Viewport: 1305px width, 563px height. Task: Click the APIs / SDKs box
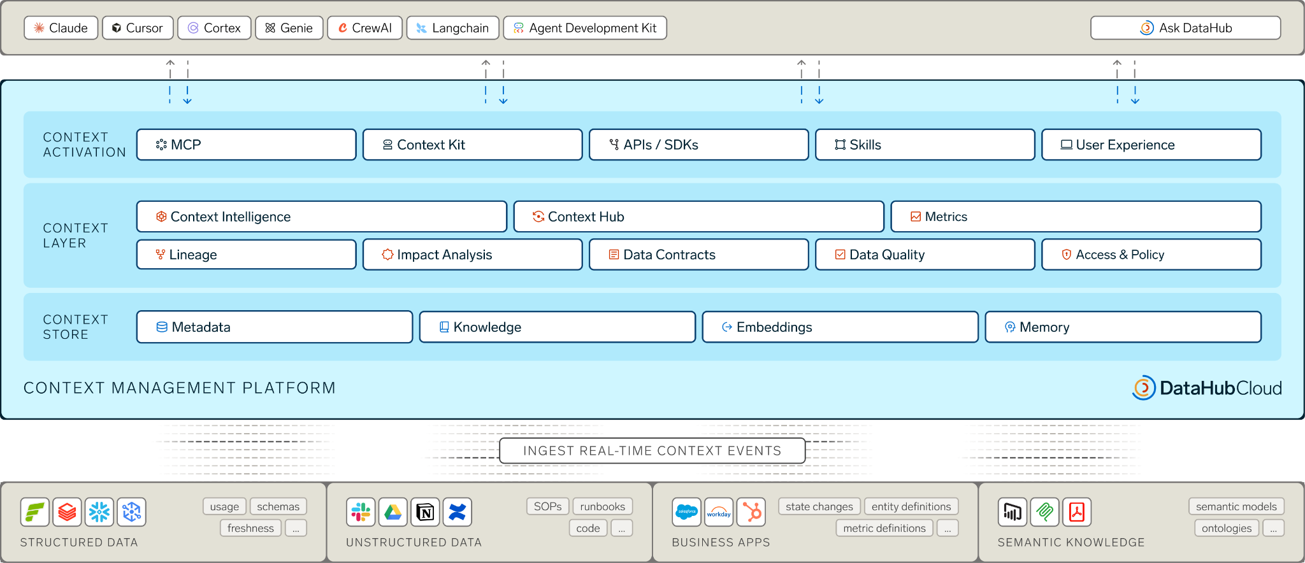699,145
